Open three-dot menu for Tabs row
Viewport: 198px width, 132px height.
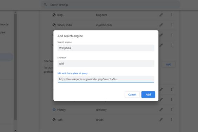click(x=172, y=120)
